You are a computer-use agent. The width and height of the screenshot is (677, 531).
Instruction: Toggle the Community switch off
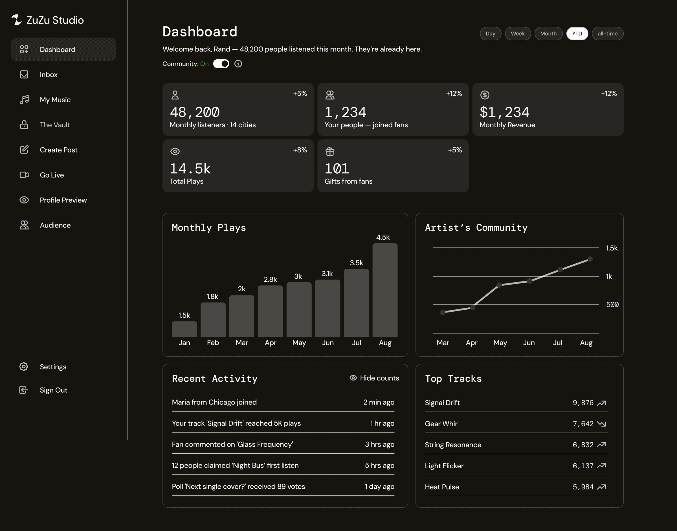[221, 64]
